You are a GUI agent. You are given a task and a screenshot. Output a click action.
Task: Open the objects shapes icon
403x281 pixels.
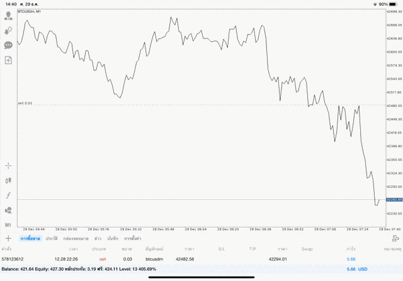click(9, 210)
